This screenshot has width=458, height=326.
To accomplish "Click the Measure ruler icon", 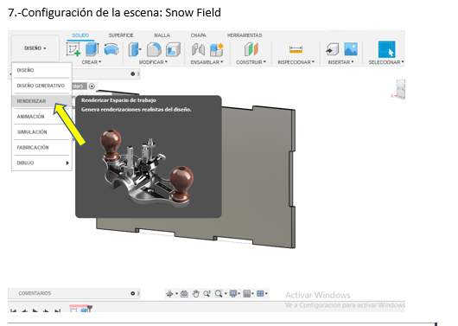I will pos(296,49).
